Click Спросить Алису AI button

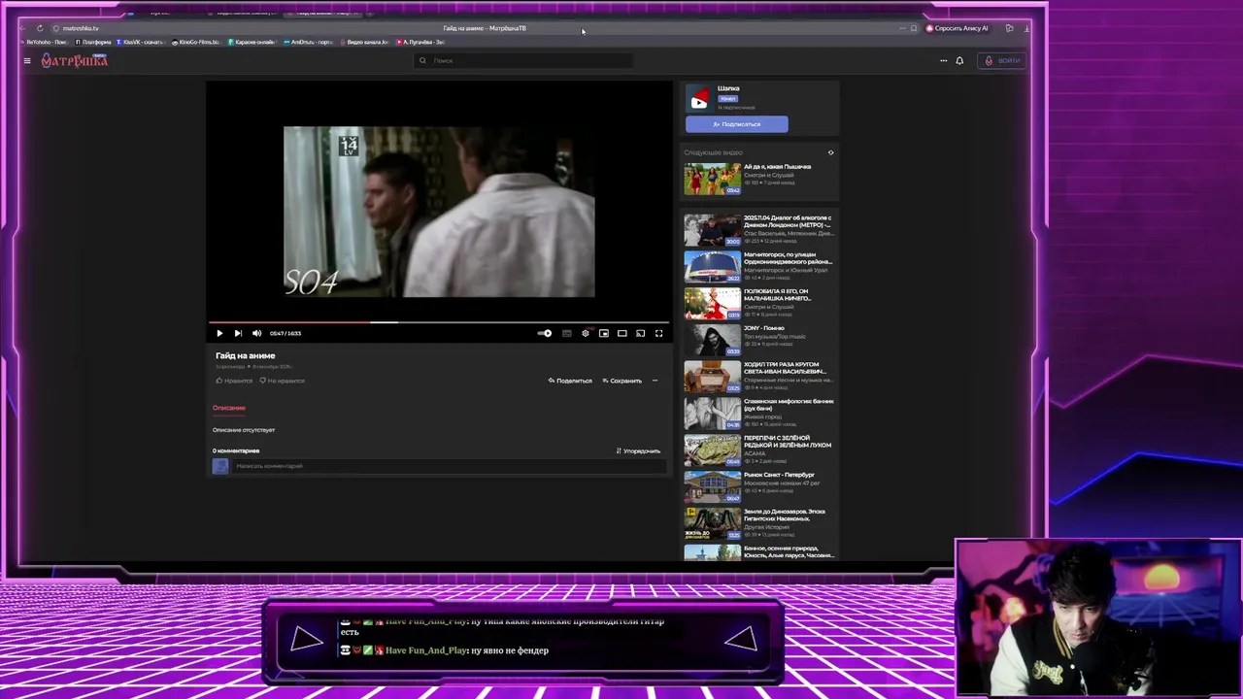pyautogui.click(x=957, y=28)
